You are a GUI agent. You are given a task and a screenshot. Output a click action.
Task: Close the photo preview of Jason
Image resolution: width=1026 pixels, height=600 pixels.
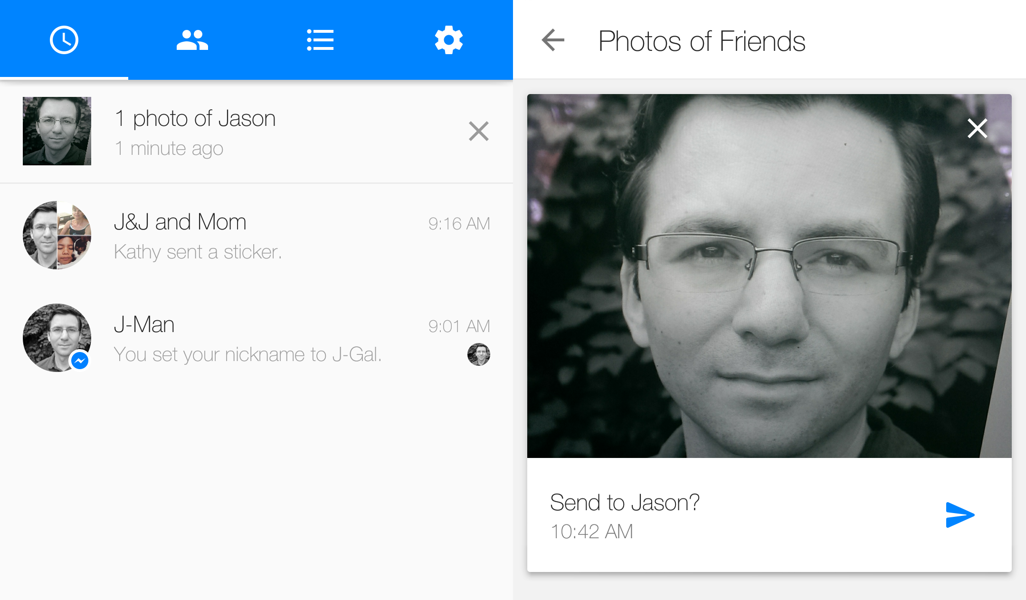coord(977,128)
